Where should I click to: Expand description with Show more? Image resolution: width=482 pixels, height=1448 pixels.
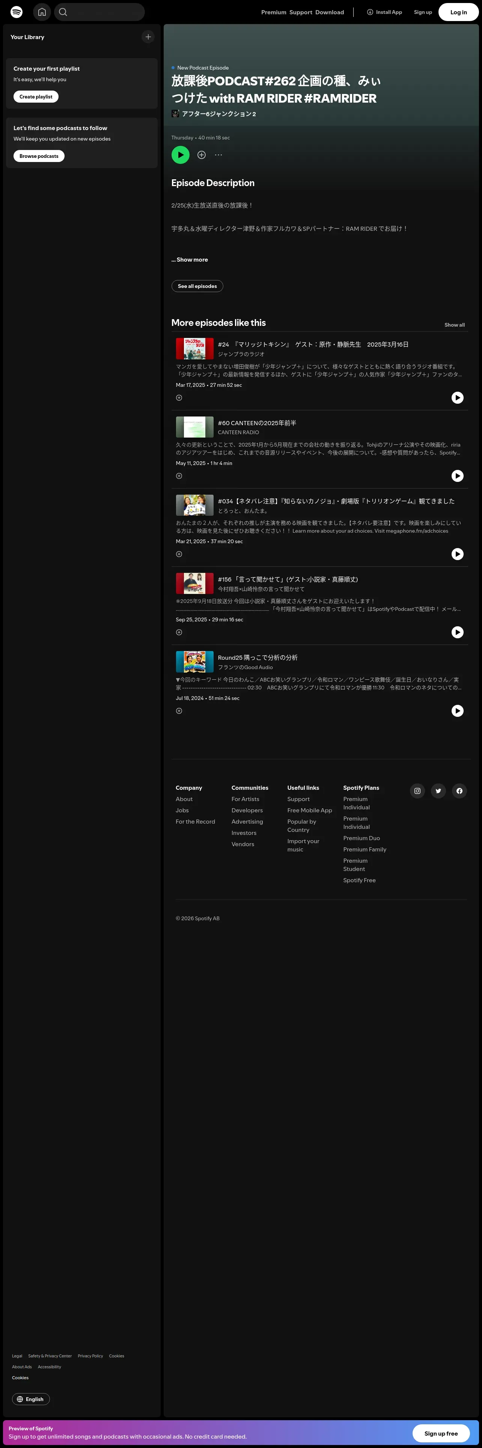click(190, 260)
